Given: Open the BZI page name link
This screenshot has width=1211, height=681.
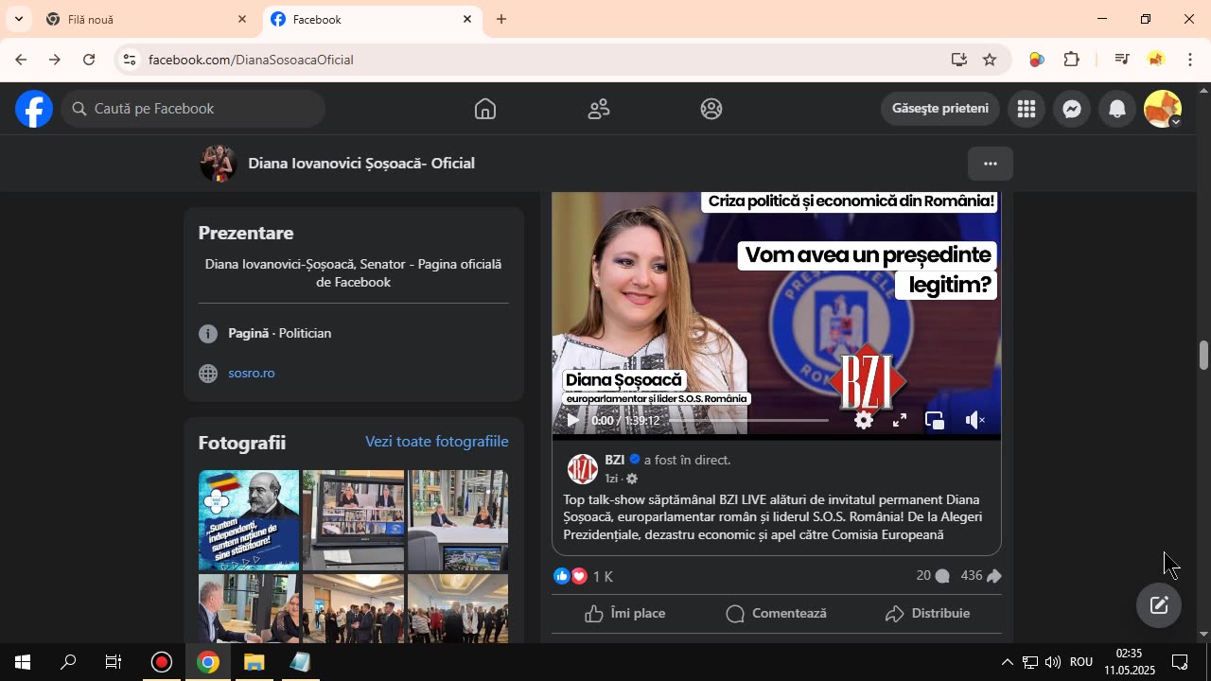Looking at the screenshot, I should [x=615, y=460].
